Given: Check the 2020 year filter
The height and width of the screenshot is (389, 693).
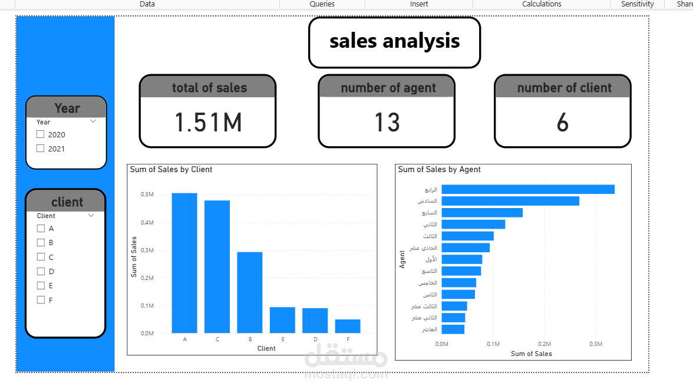Looking at the screenshot, I should point(40,134).
